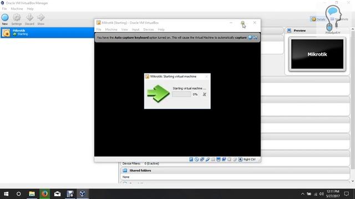Open the View menu of the VM window
The height and width of the screenshot is (199, 355).
click(x=124, y=29)
